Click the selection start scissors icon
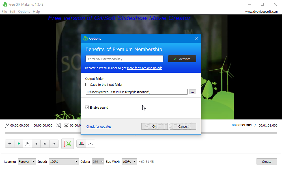This screenshot has height=169, width=282. [7, 125]
